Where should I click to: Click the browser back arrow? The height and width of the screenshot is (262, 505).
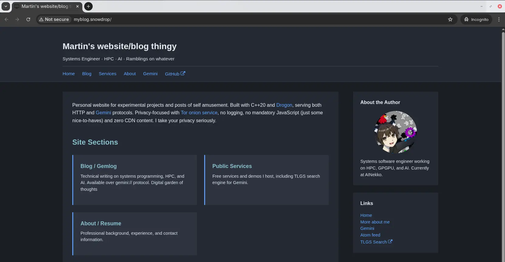pos(6,19)
